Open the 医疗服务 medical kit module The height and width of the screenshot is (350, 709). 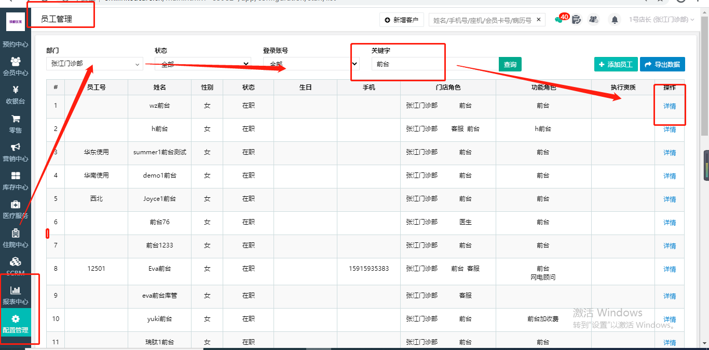point(16,210)
